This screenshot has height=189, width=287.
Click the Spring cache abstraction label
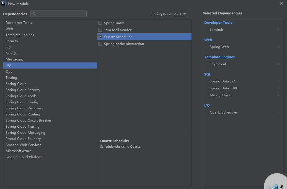coord(124,44)
